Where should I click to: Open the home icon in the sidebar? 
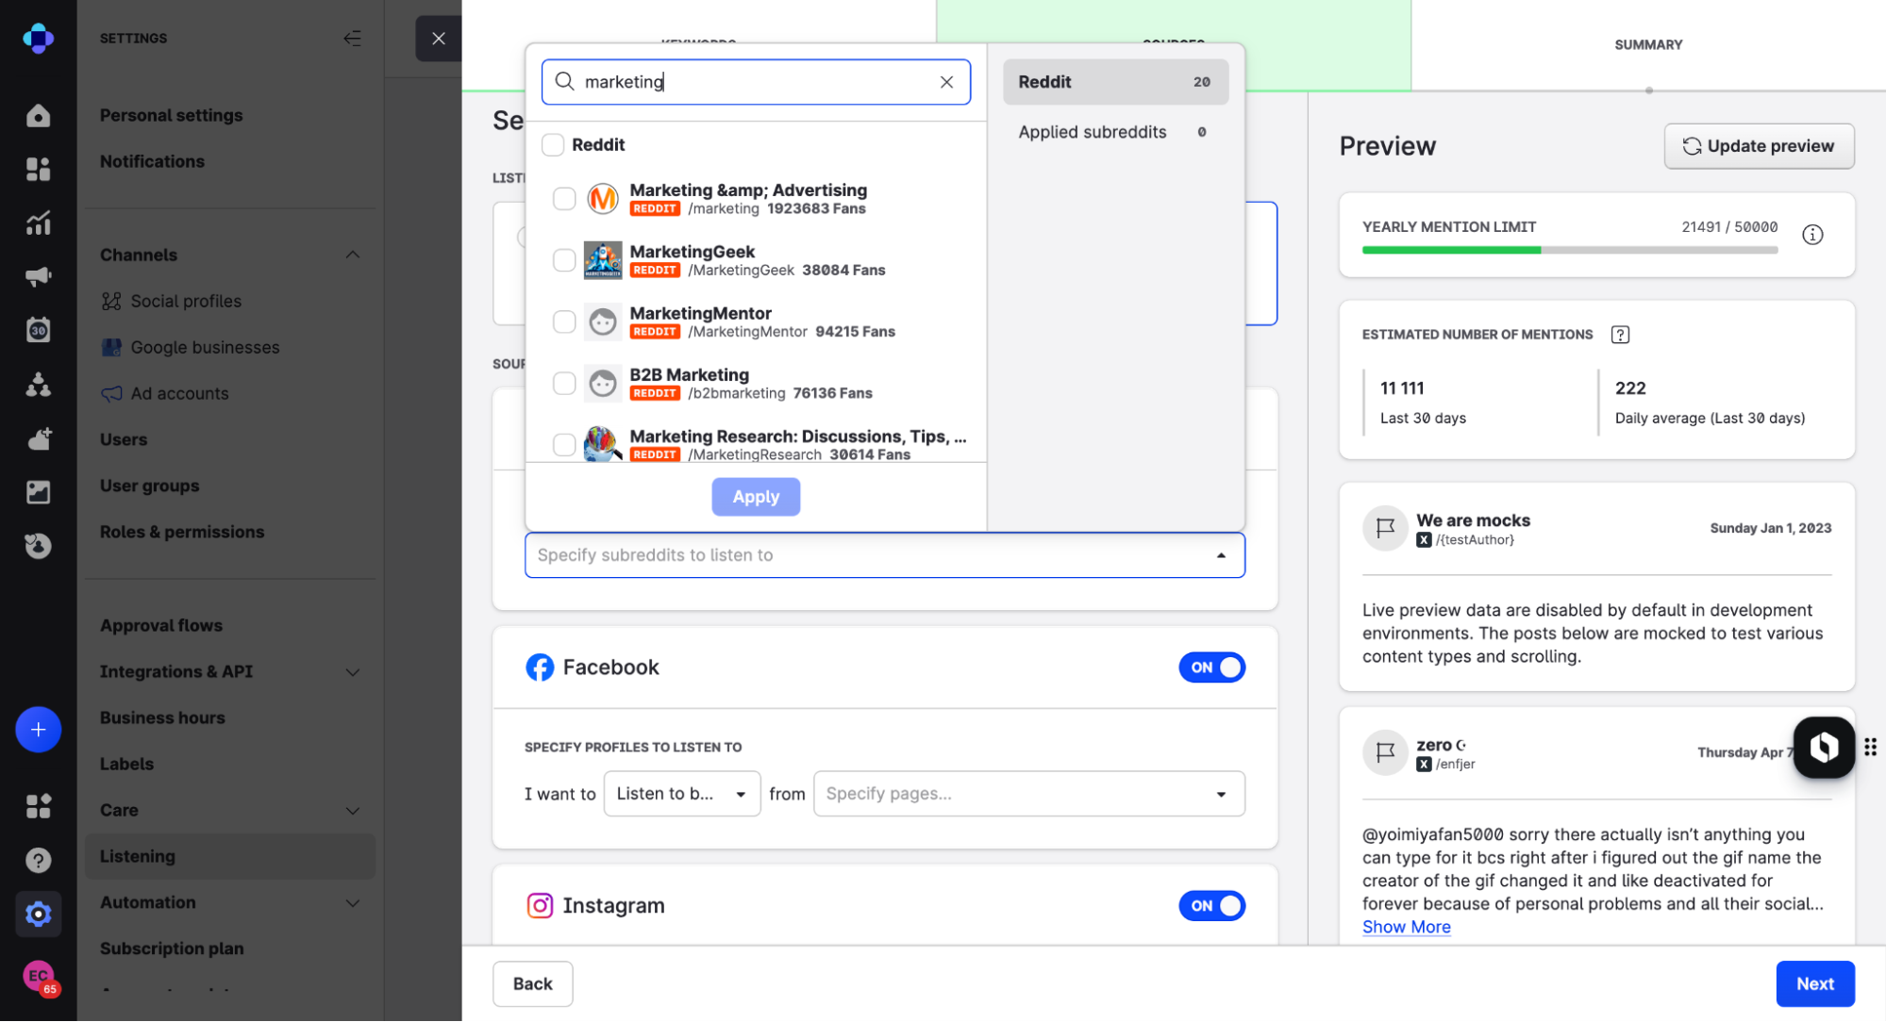tap(38, 115)
